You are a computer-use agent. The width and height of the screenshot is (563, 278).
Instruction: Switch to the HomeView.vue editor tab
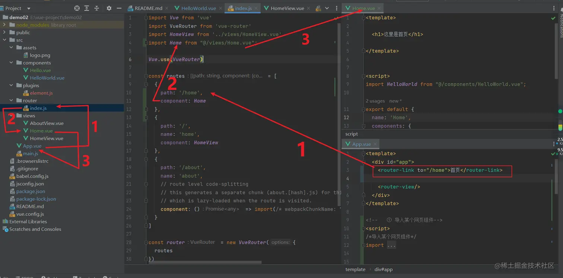(287, 8)
